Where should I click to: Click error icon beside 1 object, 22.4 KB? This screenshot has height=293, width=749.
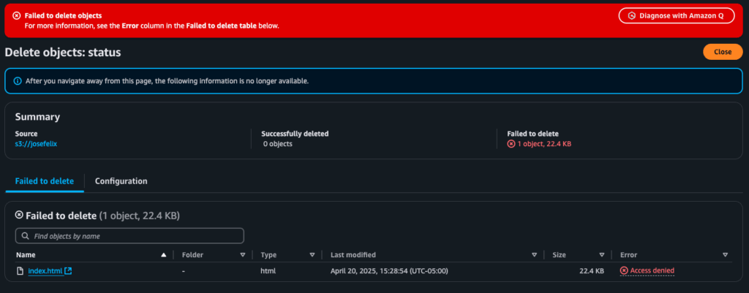click(x=511, y=144)
